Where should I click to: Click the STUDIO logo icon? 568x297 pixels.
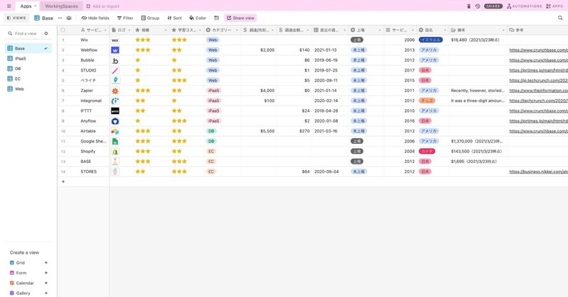tap(115, 71)
